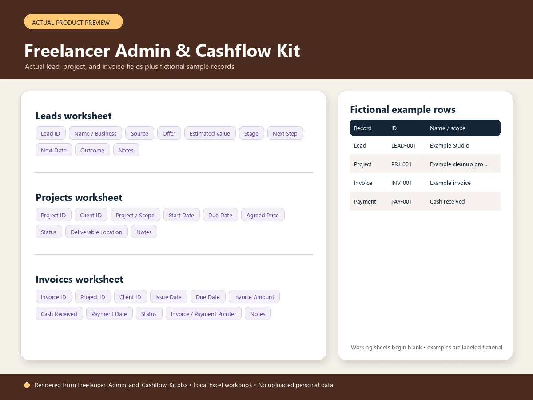Click the Deliverable Location chip

[96, 232]
